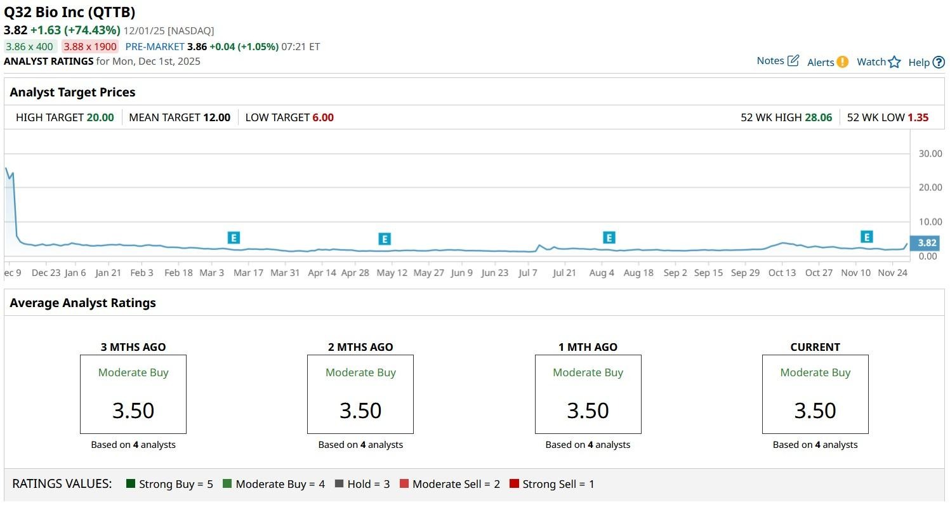Click the 52 WK LOW 1.35 value

918,117
